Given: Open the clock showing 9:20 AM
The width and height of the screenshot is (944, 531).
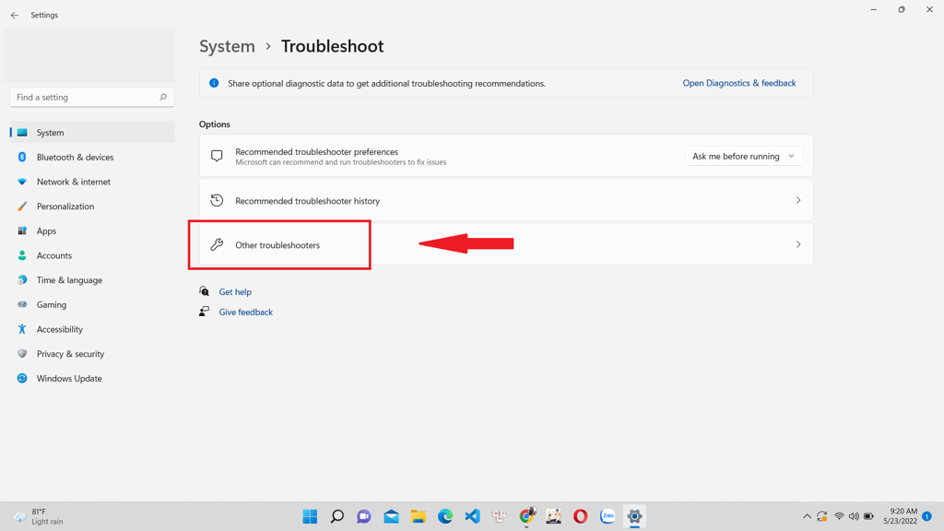Looking at the screenshot, I should (900, 516).
